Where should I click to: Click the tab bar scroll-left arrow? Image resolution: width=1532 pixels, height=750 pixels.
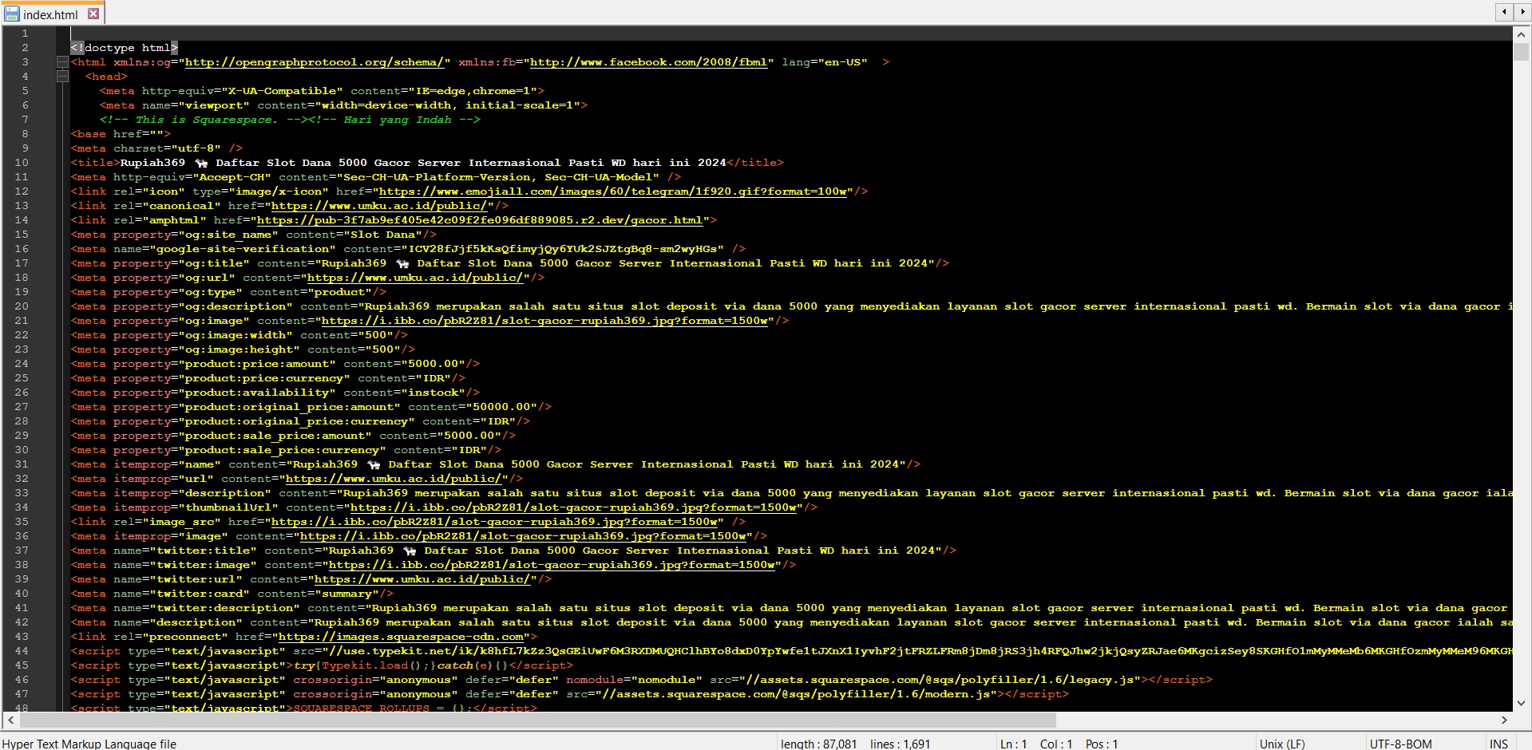1504,11
